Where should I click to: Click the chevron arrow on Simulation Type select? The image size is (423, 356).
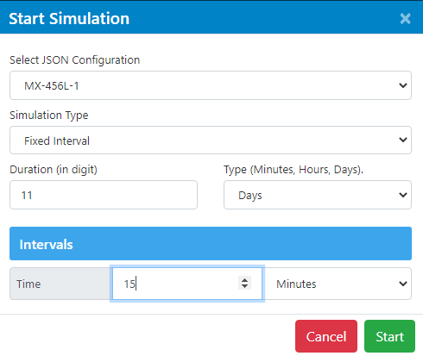pyautogui.click(x=403, y=140)
